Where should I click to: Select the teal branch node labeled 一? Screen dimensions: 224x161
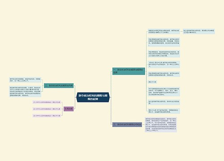point(129,71)
